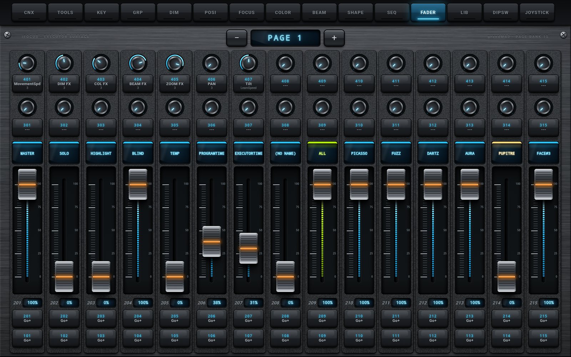Image resolution: width=571 pixels, height=357 pixels.
Task: Click the 115 Go+ button
Action: pyautogui.click(x=544, y=338)
